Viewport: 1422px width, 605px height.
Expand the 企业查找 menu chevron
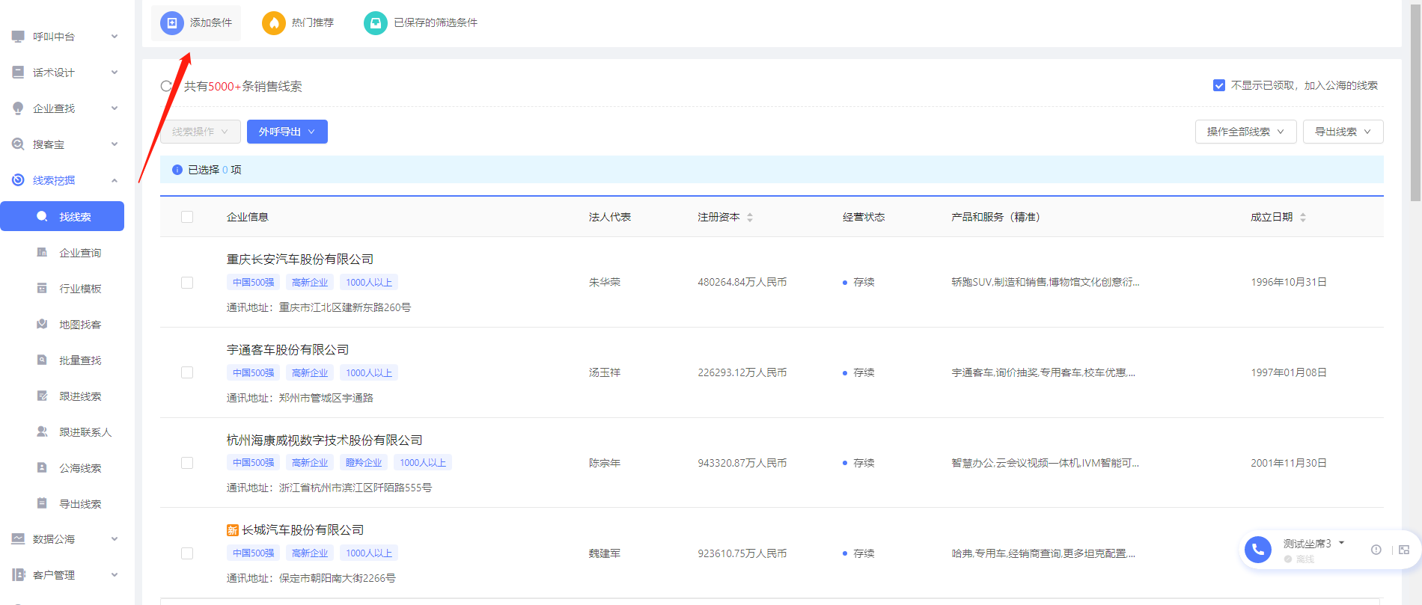click(115, 108)
